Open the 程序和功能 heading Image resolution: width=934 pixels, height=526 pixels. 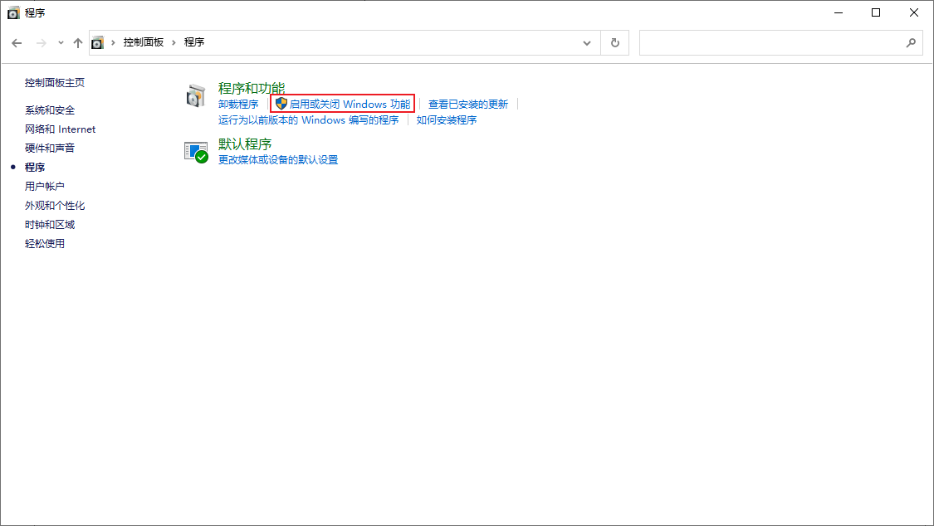point(252,88)
